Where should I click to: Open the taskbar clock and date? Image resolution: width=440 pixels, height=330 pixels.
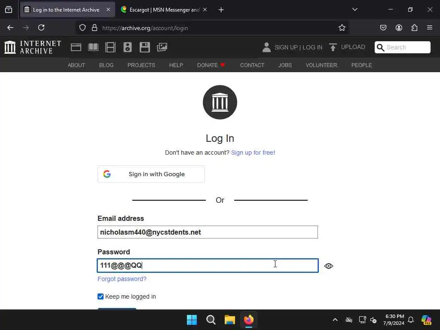click(x=394, y=320)
